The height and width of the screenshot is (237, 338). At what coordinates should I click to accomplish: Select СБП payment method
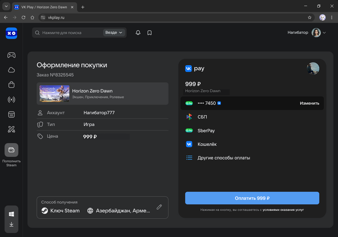202,117
